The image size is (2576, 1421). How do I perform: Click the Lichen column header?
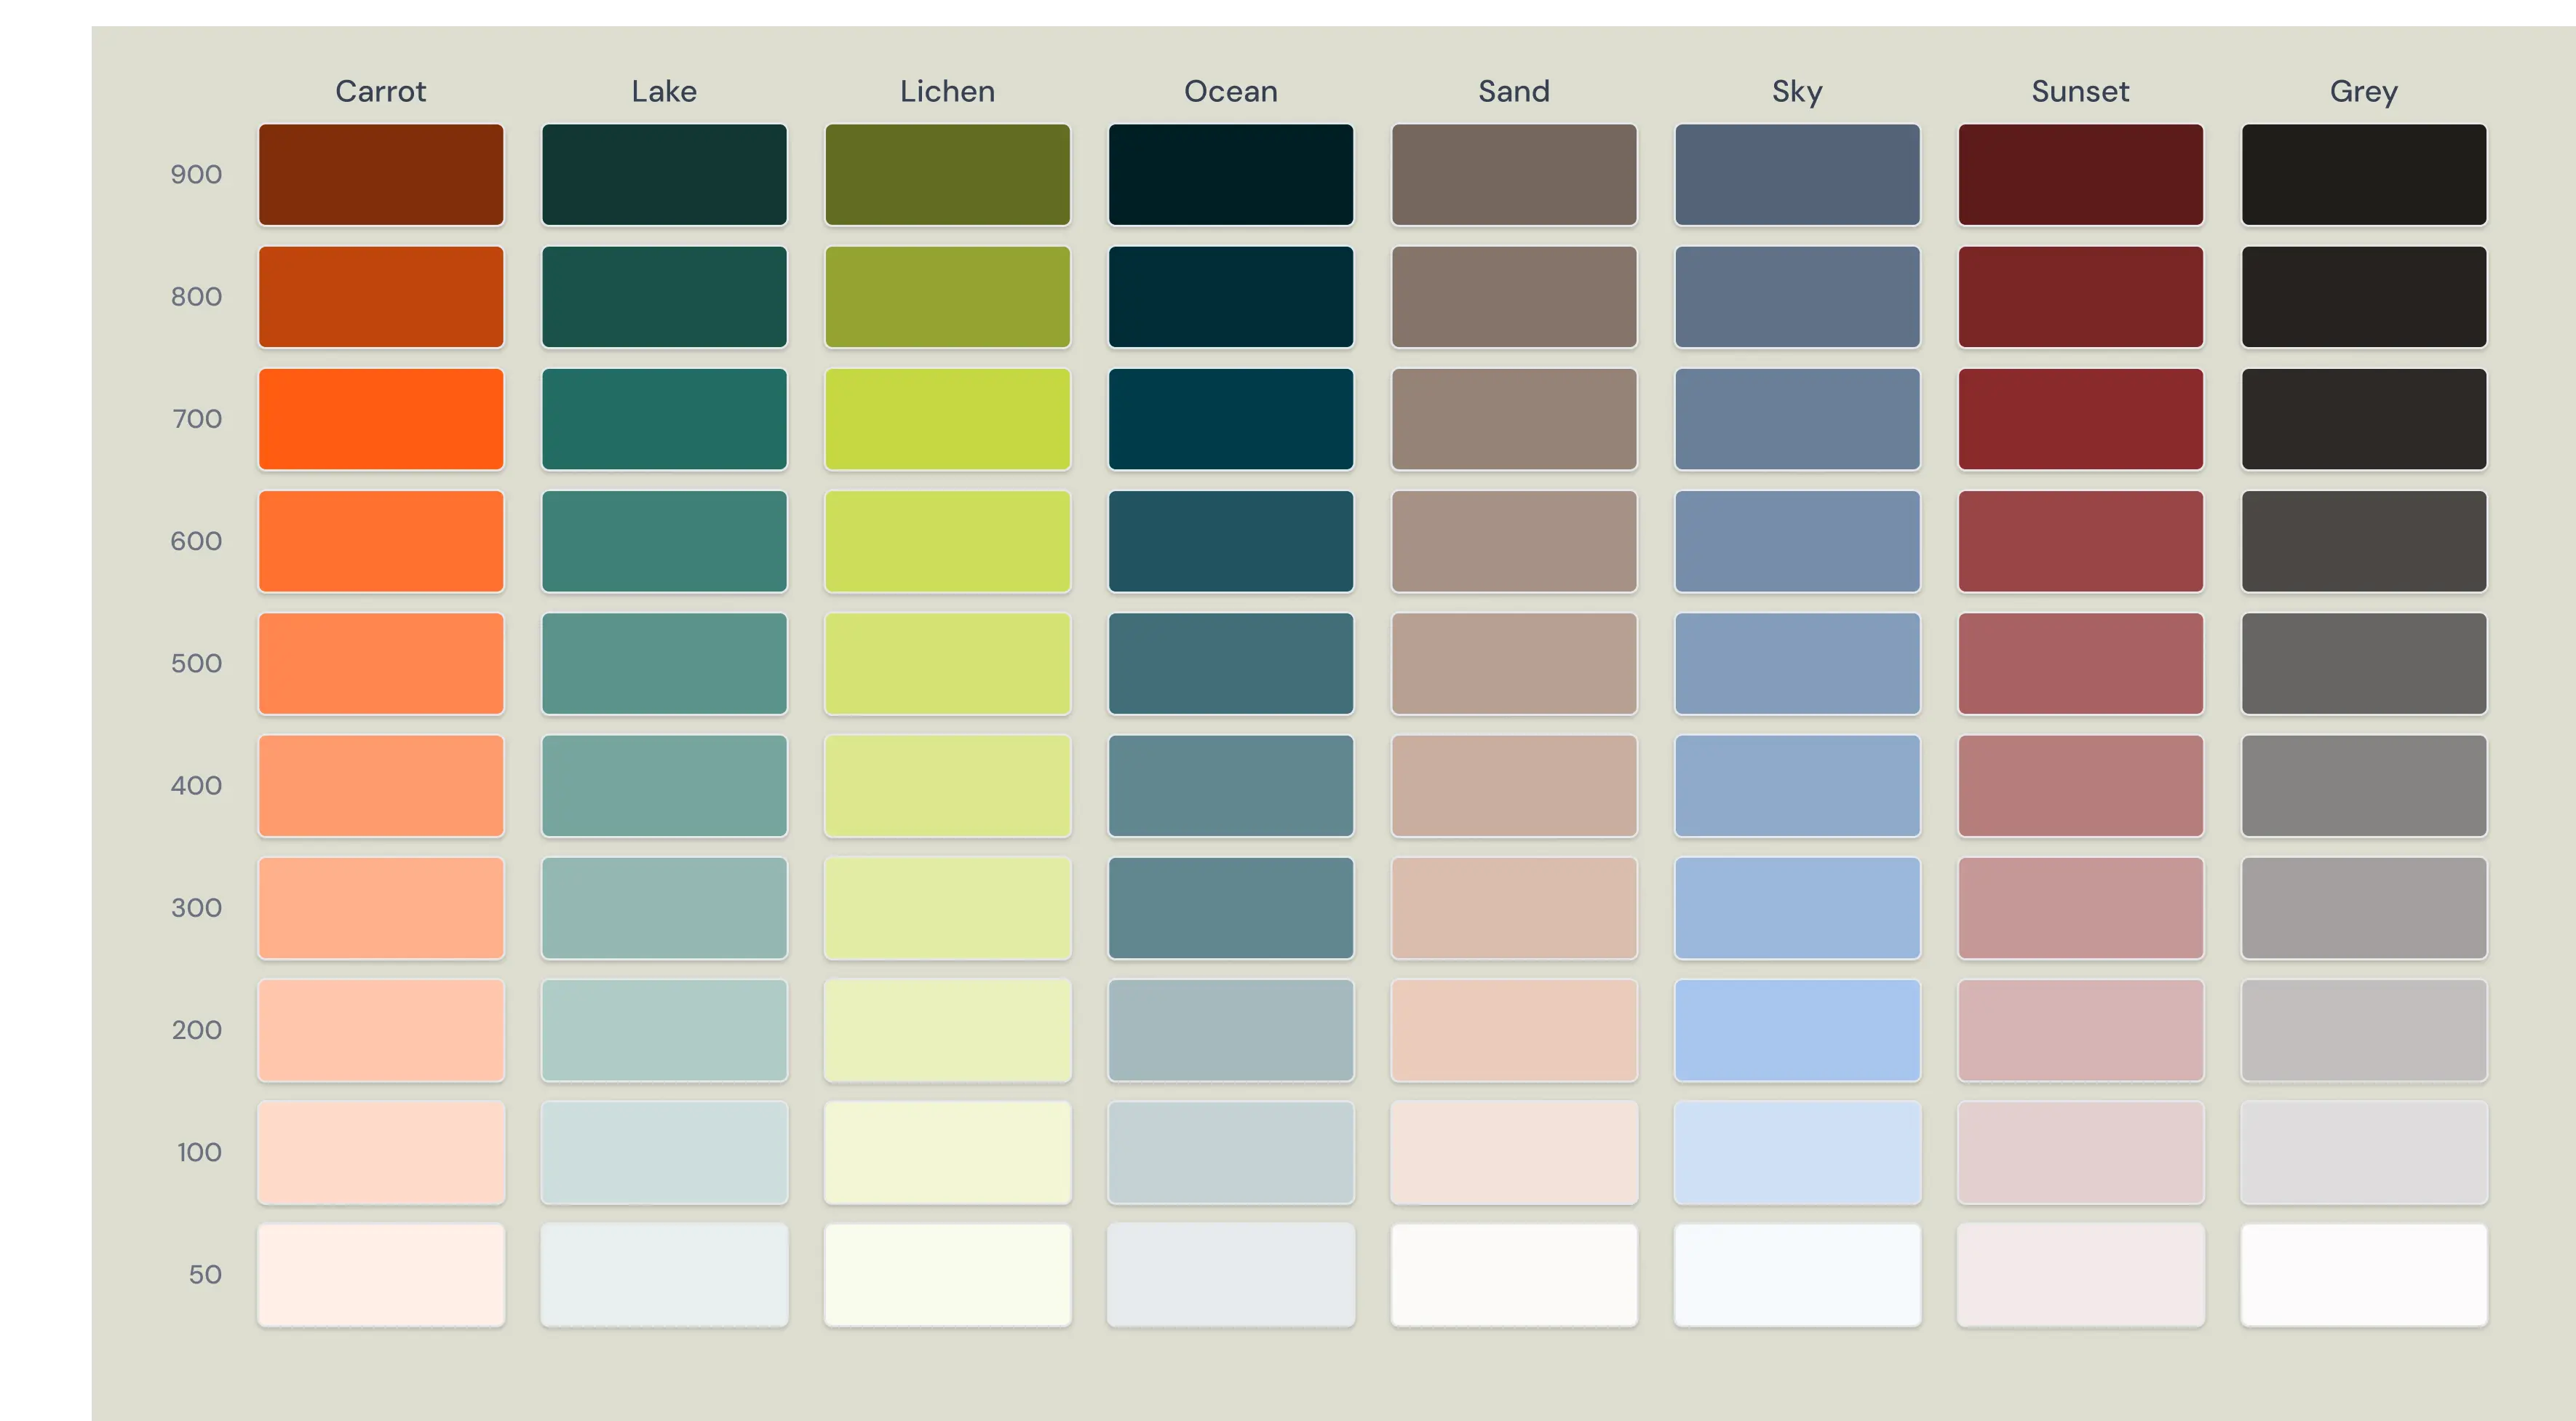pyautogui.click(x=947, y=91)
